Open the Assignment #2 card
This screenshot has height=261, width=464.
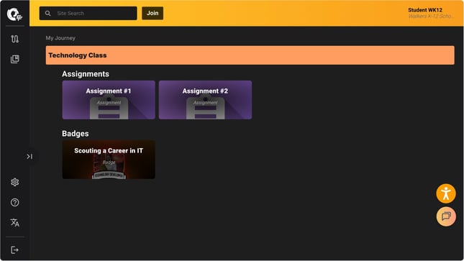[205, 100]
